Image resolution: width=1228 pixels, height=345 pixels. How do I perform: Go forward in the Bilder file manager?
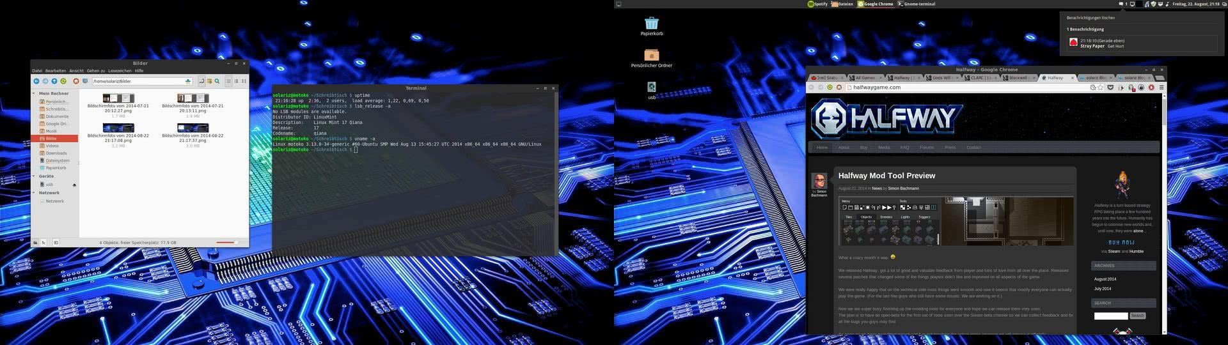(45, 81)
